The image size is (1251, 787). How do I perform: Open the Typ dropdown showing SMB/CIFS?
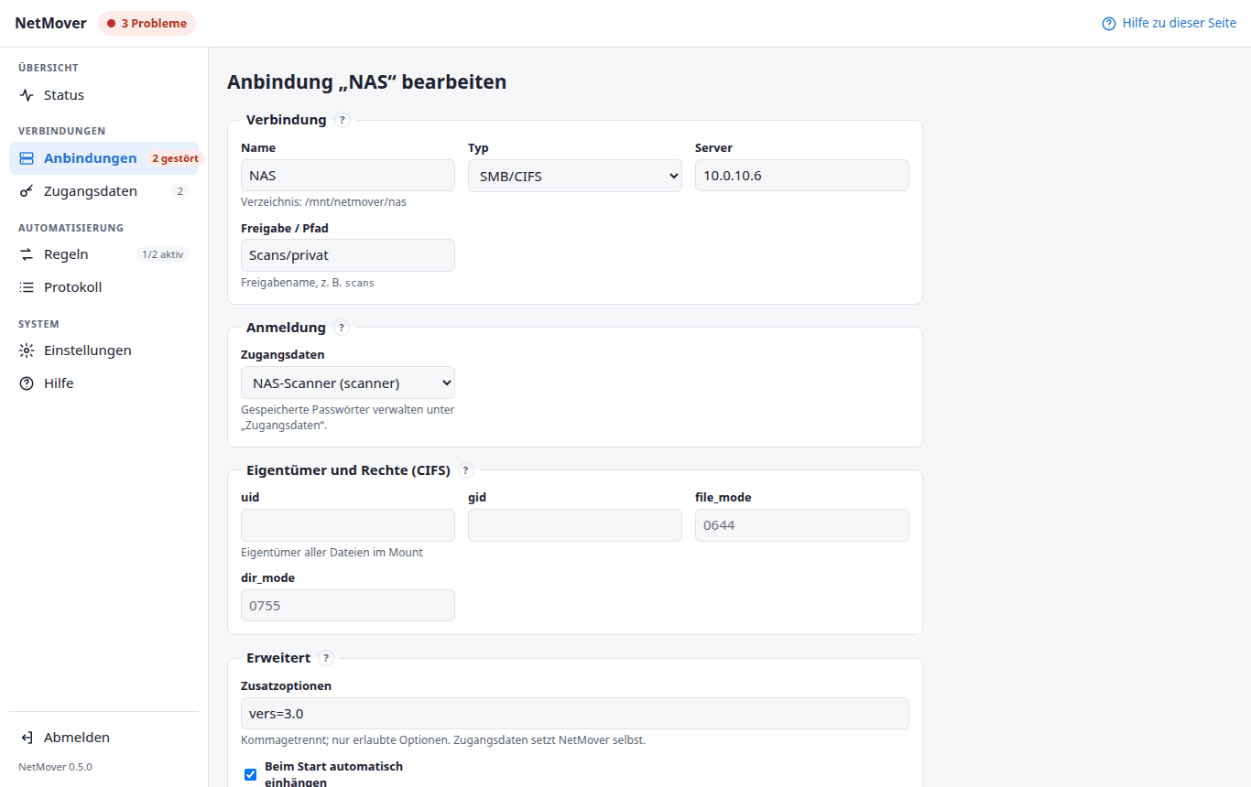[x=575, y=176]
